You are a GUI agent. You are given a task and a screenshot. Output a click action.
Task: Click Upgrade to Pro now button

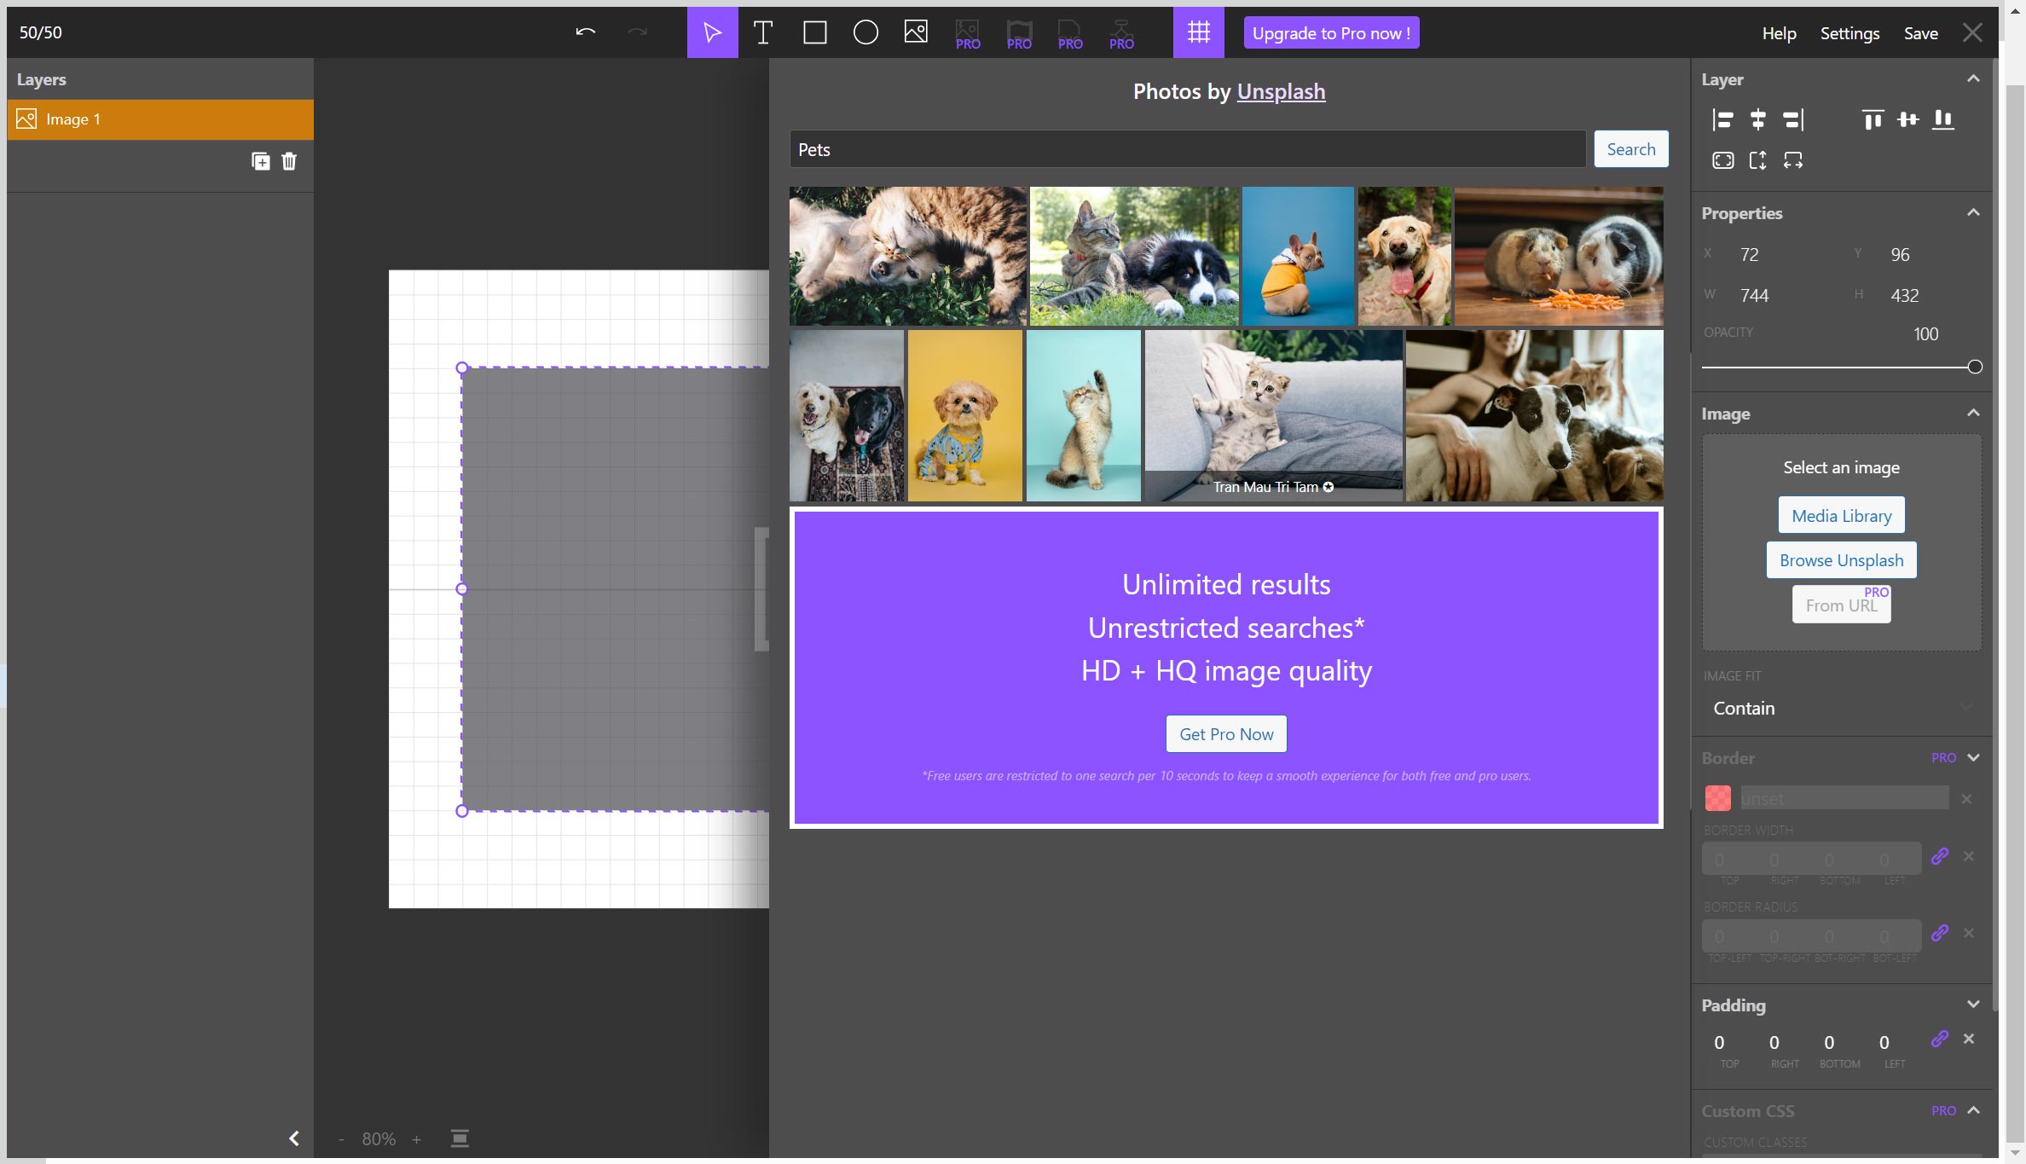coord(1331,33)
